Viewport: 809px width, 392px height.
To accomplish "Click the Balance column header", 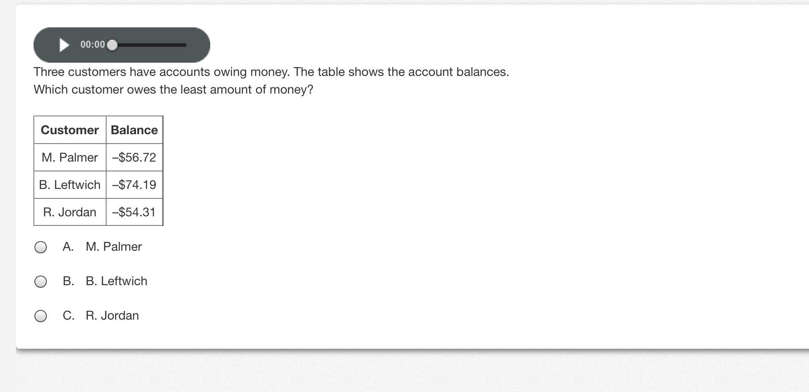I will point(134,130).
